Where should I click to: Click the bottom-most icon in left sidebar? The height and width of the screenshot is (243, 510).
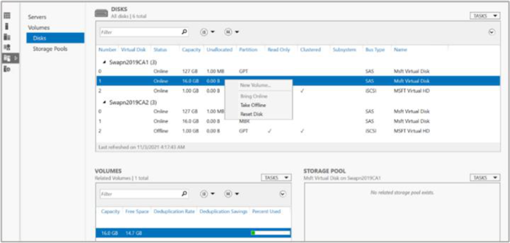[7, 69]
